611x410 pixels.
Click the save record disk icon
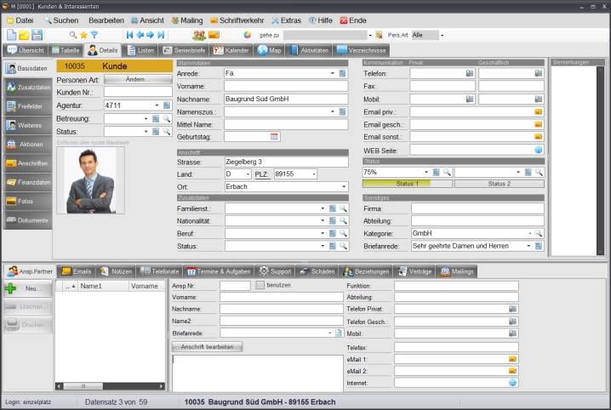tap(37, 35)
